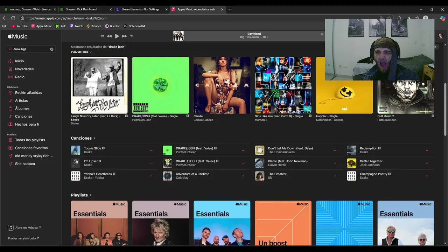448x252 pixels.
Task: Open more options for Better Together
Action: pyautogui.click(x=428, y=163)
